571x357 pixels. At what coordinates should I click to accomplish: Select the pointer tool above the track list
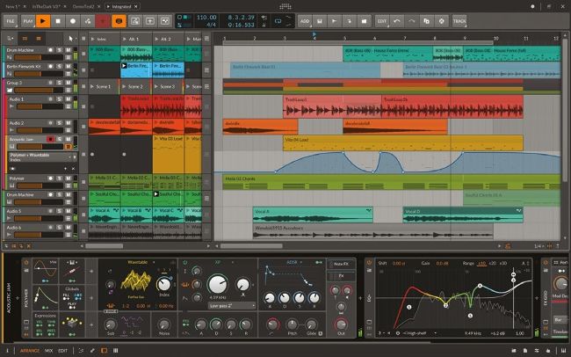point(70,39)
